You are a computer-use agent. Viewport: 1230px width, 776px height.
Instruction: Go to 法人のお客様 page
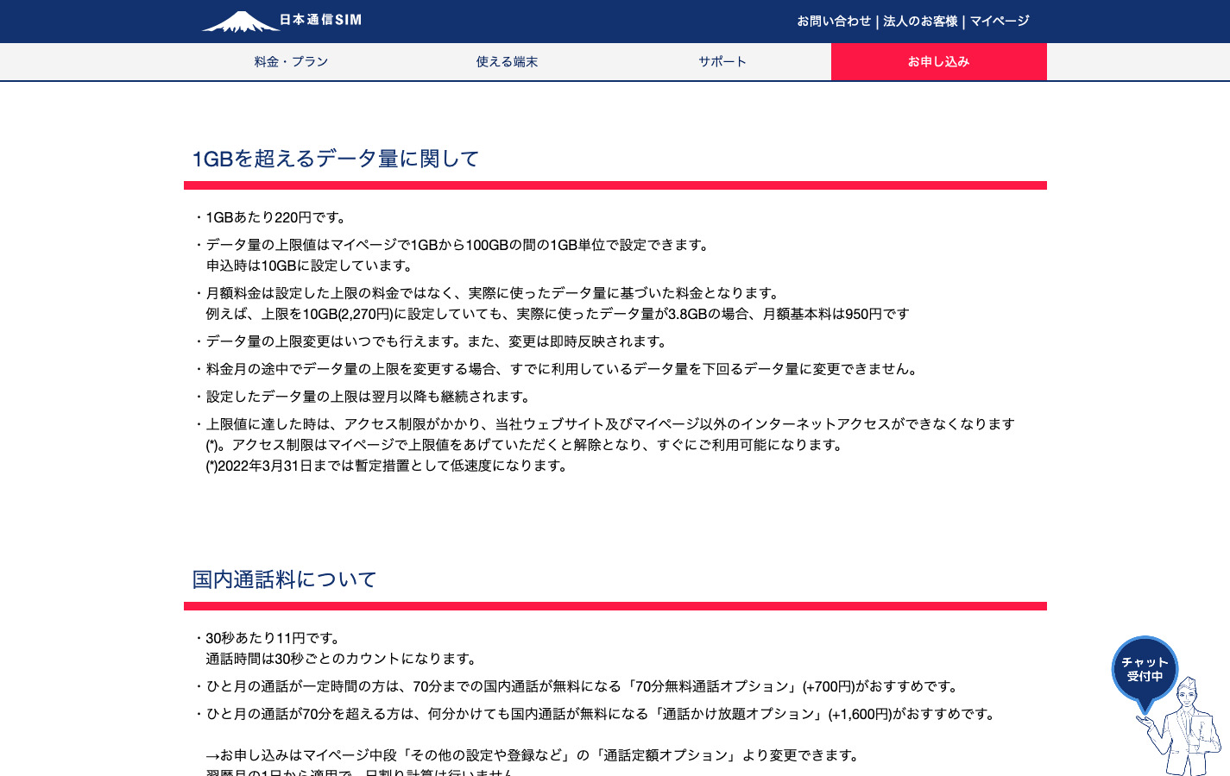click(x=920, y=21)
